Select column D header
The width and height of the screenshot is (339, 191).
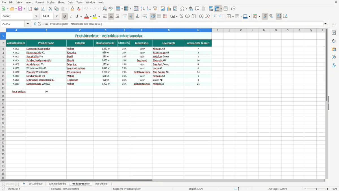pos(105,30)
